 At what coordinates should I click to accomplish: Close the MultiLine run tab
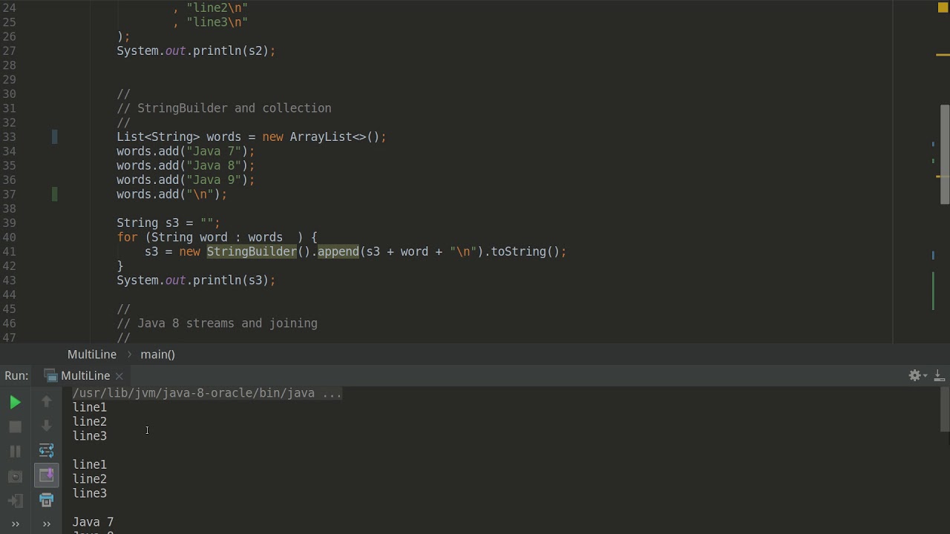pyautogui.click(x=119, y=376)
